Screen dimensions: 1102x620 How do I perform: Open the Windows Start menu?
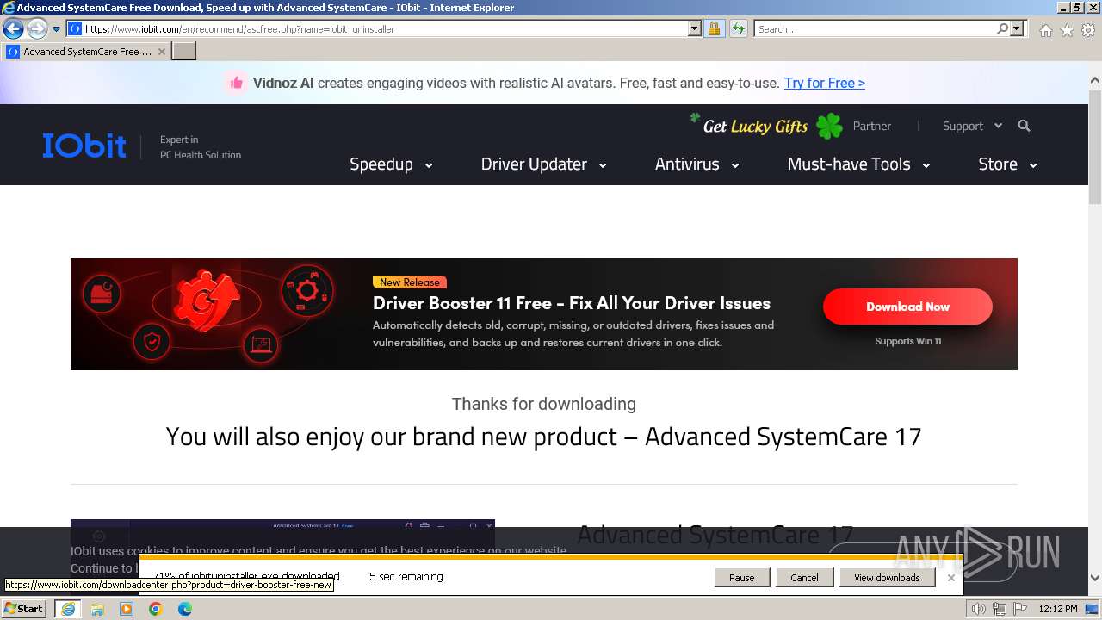point(24,608)
